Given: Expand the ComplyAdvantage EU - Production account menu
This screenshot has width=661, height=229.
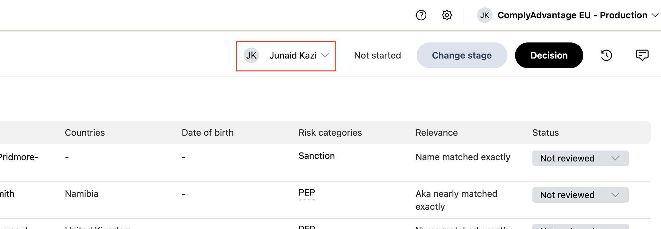Looking at the screenshot, I should 655,15.
